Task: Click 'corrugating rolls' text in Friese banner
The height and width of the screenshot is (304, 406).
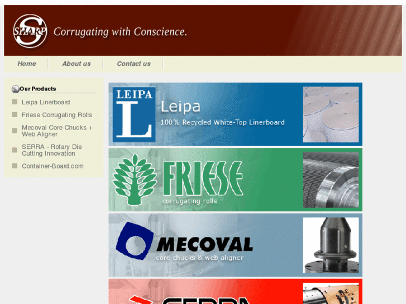Action: [x=189, y=201]
